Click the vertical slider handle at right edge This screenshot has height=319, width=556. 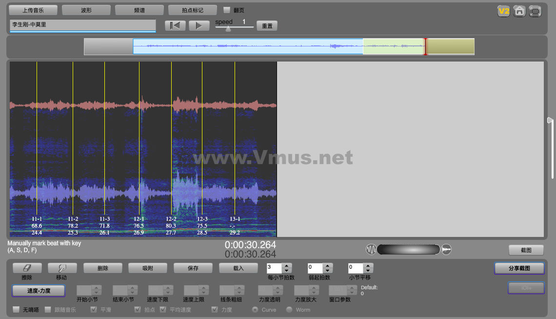click(550, 121)
